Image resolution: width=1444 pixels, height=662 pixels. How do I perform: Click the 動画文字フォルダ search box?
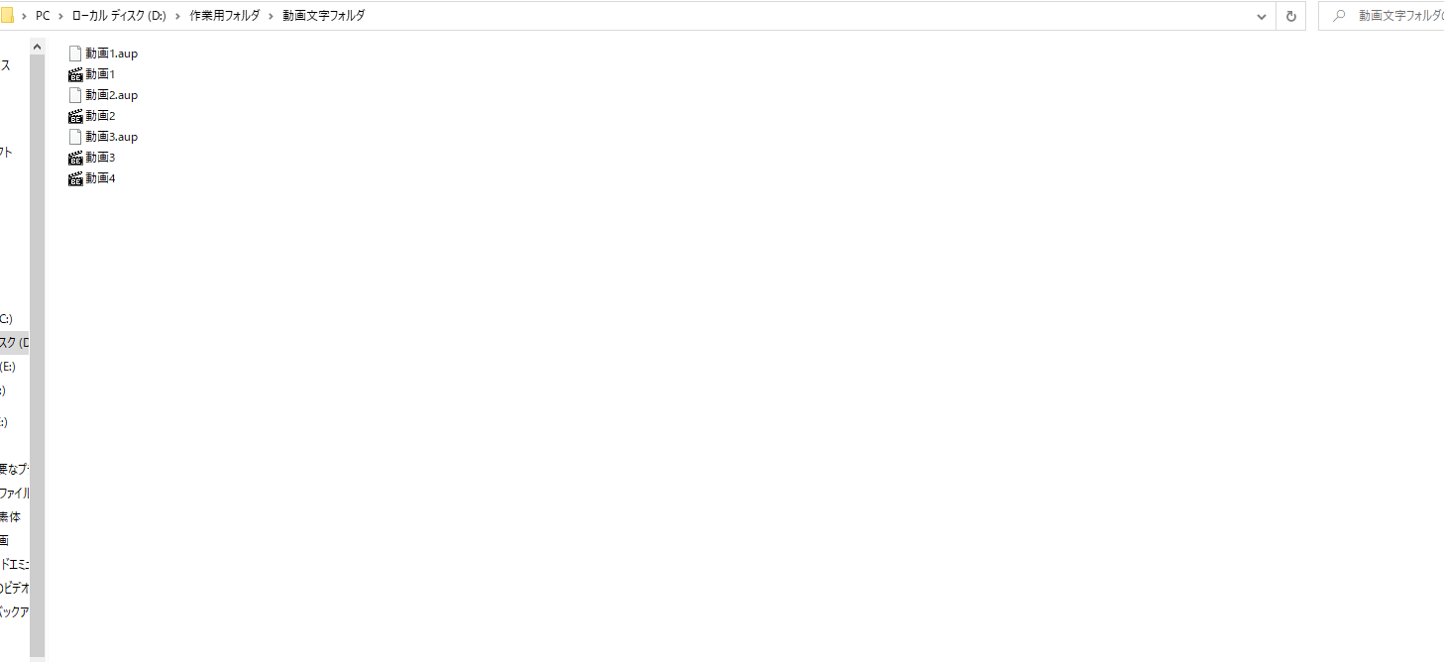[1382, 16]
